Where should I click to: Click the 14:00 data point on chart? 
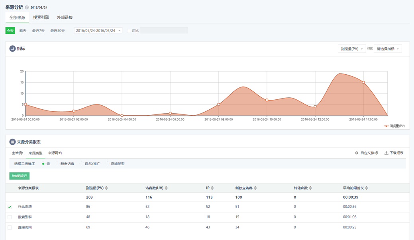363,82
